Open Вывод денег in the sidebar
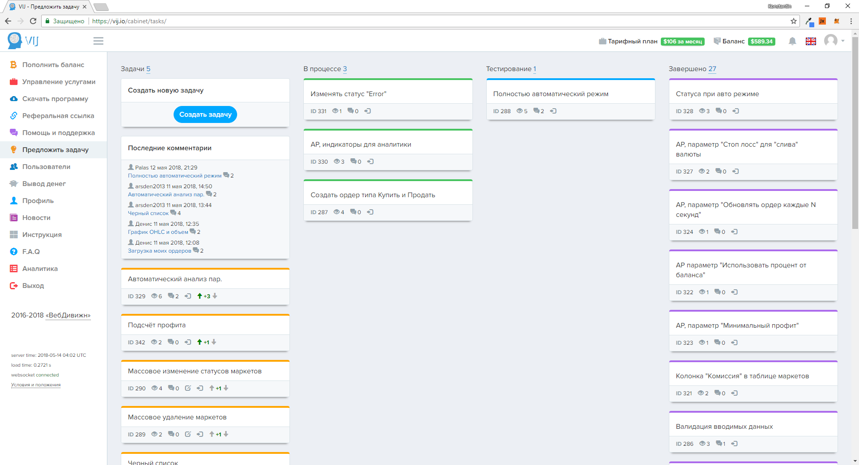This screenshot has height=465, width=859. point(44,184)
